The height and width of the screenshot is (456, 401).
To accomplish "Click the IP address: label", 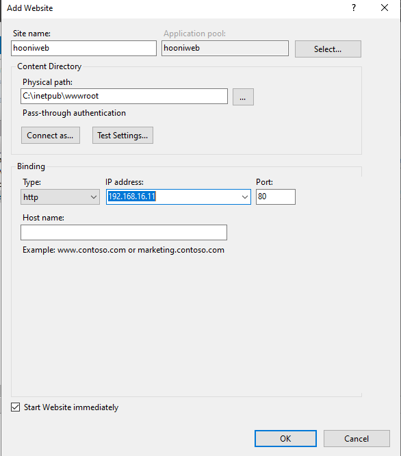I will [125, 182].
